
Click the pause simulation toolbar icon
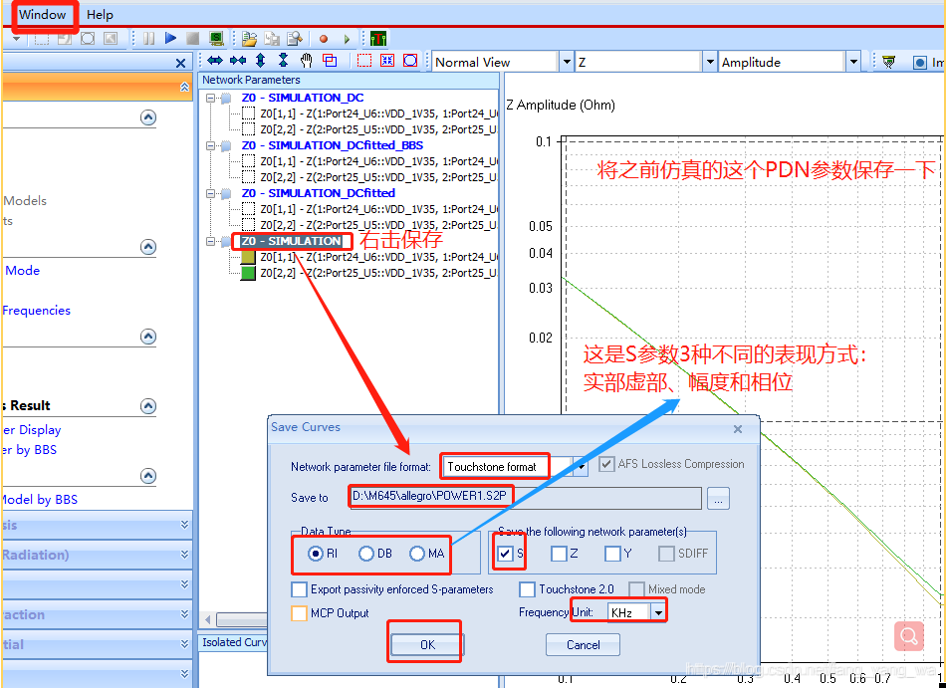click(148, 39)
